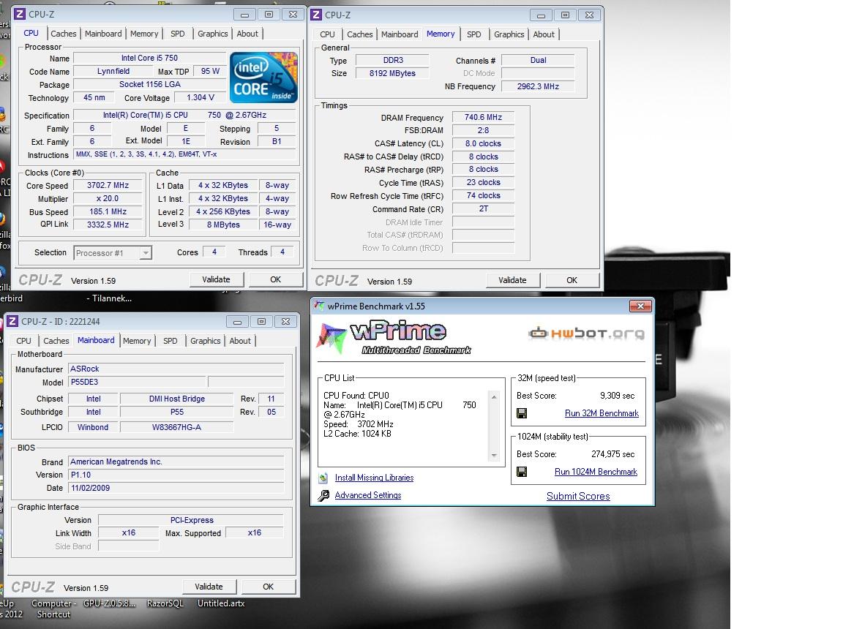Click the wPrime colorful logo graphic
The height and width of the screenshot is (629, 843).
click(x=331, y=337)
